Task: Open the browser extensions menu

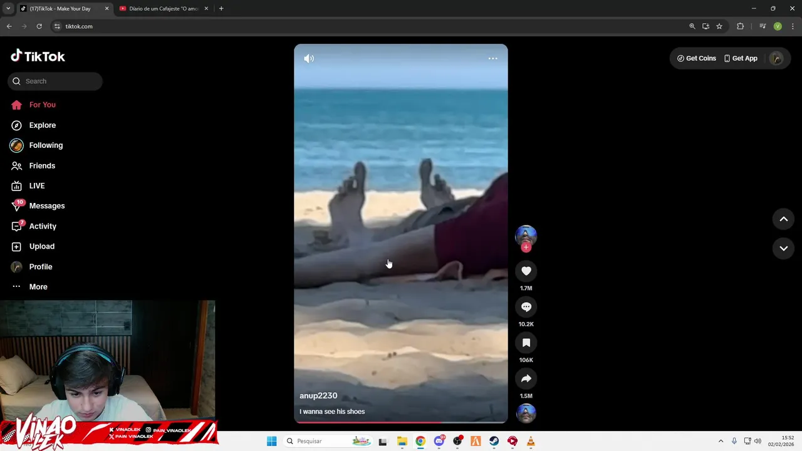Action: 741,26
